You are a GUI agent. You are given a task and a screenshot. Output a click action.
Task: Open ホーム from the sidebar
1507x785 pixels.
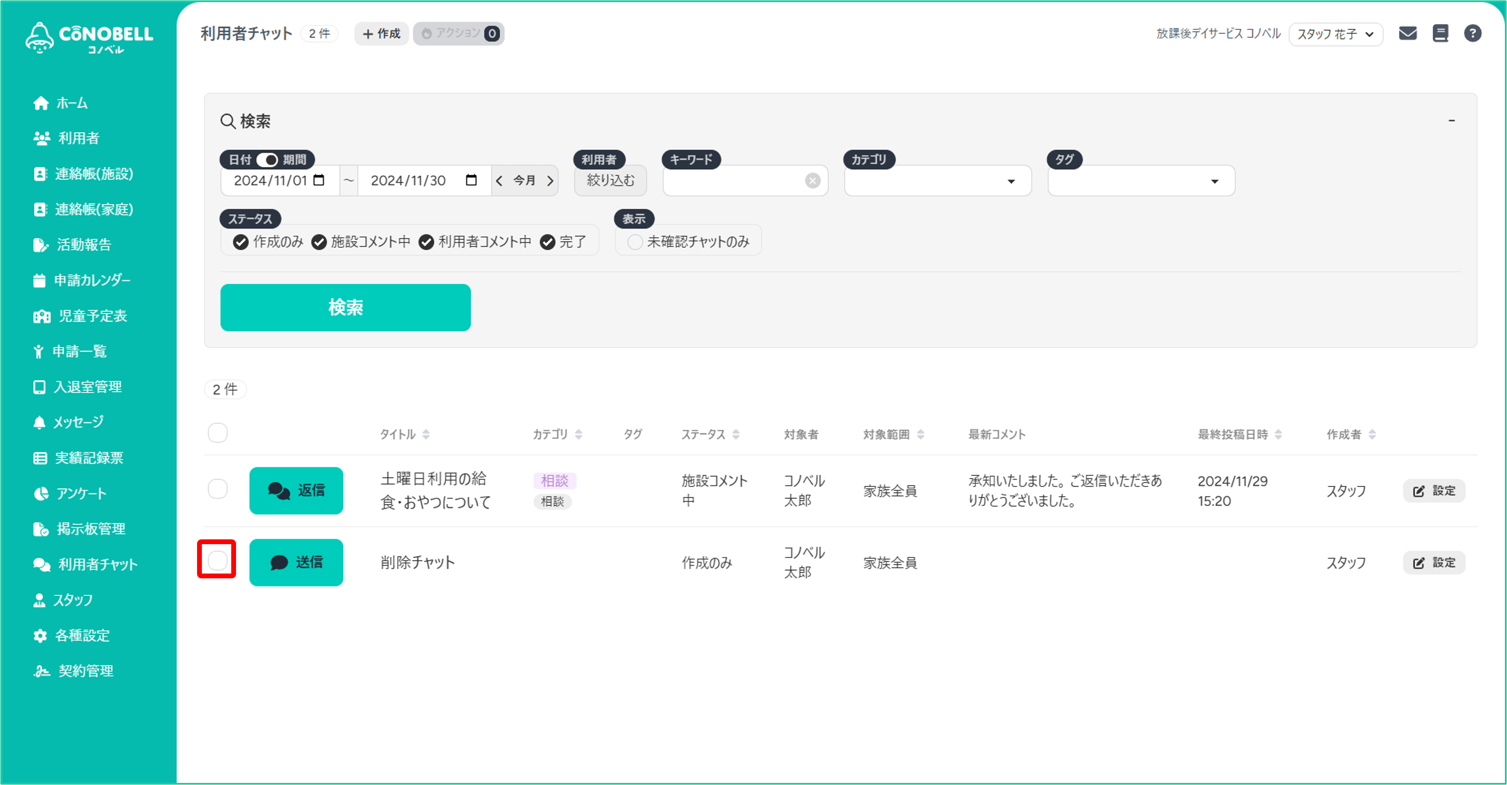60,103
